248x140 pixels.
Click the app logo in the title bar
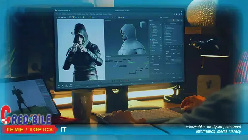56,10
